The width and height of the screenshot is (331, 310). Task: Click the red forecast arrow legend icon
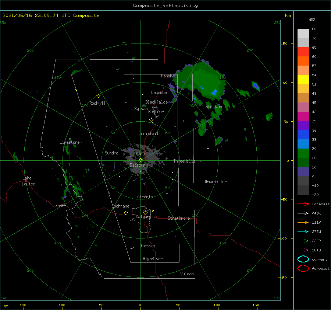[x=303, y=204]
